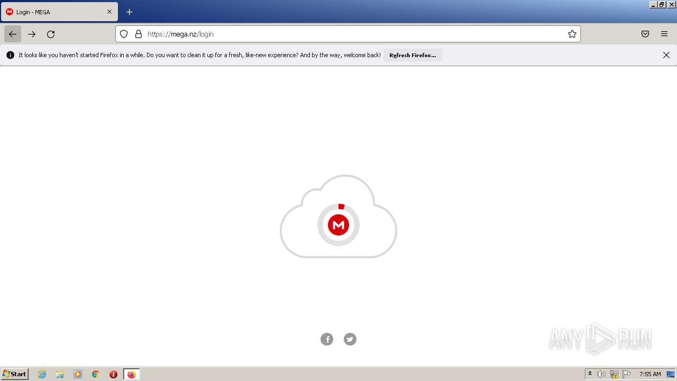Open the volume speaker control
677x381 pixels.
pos(601,374)
